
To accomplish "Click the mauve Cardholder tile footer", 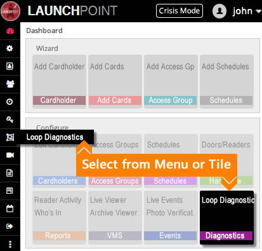I will point(59,100).
